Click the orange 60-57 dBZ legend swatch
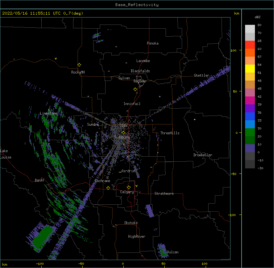Viewport: 274px width, 268px height. point(250,53)
